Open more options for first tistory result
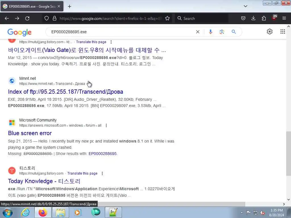Image resolution: width=291 pixels, height=218 pixels. [x=111, y=42]
